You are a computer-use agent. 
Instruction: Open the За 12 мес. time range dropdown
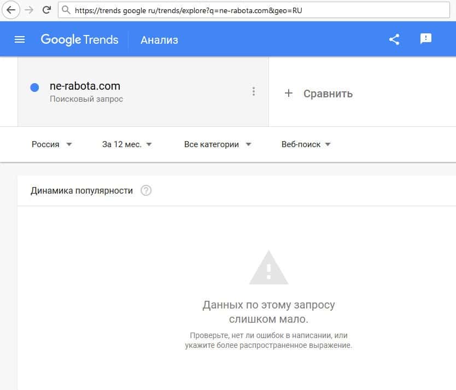(127, 144)
